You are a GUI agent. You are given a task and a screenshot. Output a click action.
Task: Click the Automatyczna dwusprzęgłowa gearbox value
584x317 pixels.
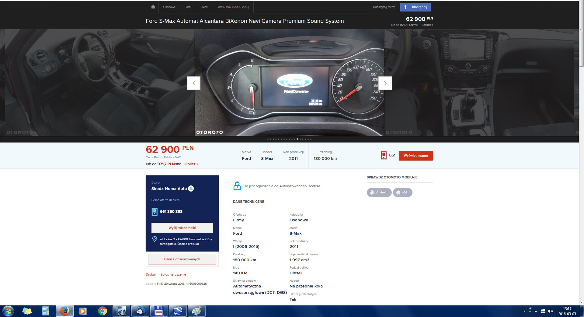pyautogui.click(x=260, y=289)
